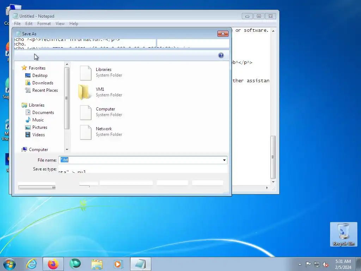Select the Network system folder item
Screen dimensions: 361x271
point(101,132)
